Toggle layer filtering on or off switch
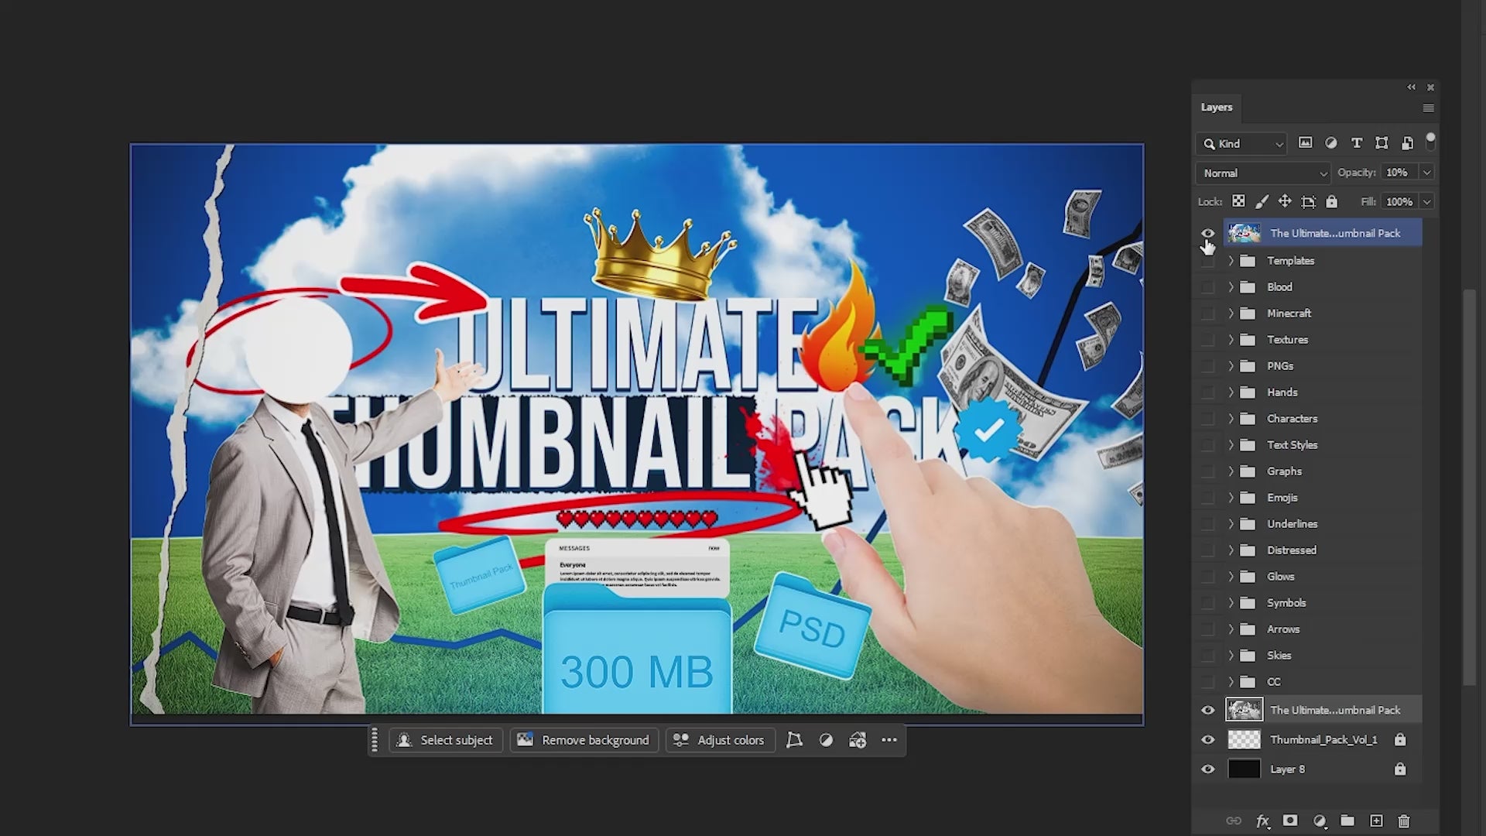 (1430, 140)
